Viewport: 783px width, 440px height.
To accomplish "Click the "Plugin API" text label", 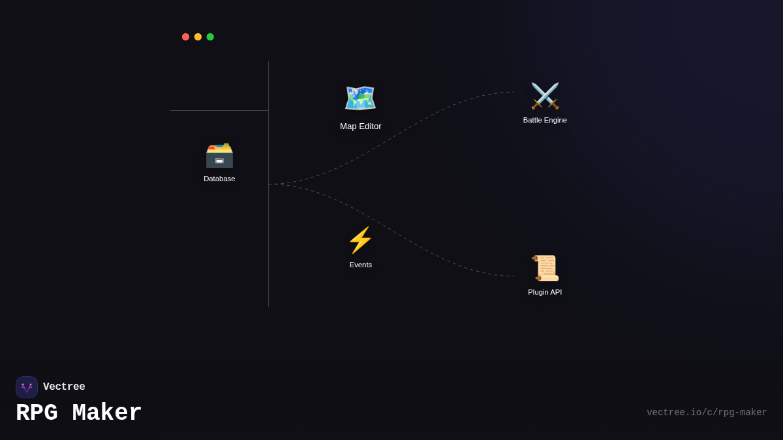I will (x=545, y=292).
